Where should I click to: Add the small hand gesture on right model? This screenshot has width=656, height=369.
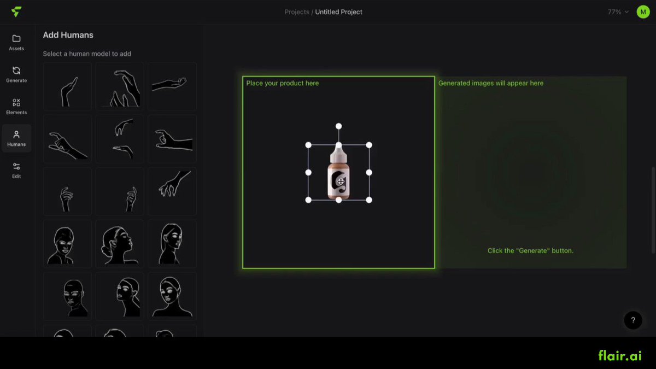120,191
